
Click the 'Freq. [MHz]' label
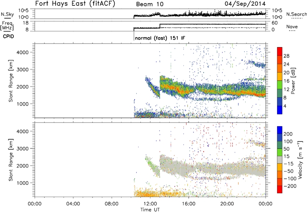[x=7, y=26]
